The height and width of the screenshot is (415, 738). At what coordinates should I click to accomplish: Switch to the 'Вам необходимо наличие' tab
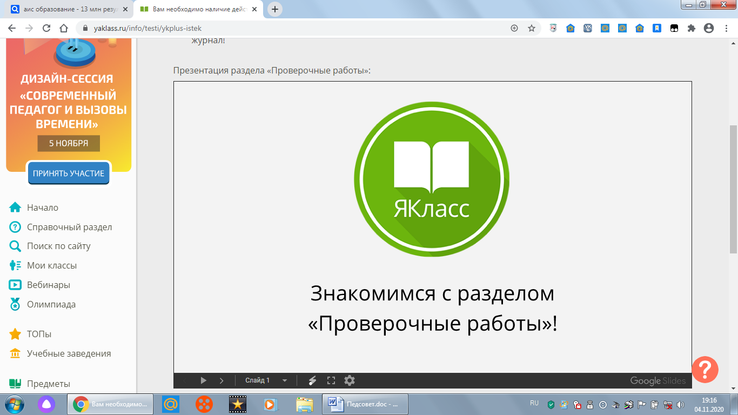[x=197, y=9]
